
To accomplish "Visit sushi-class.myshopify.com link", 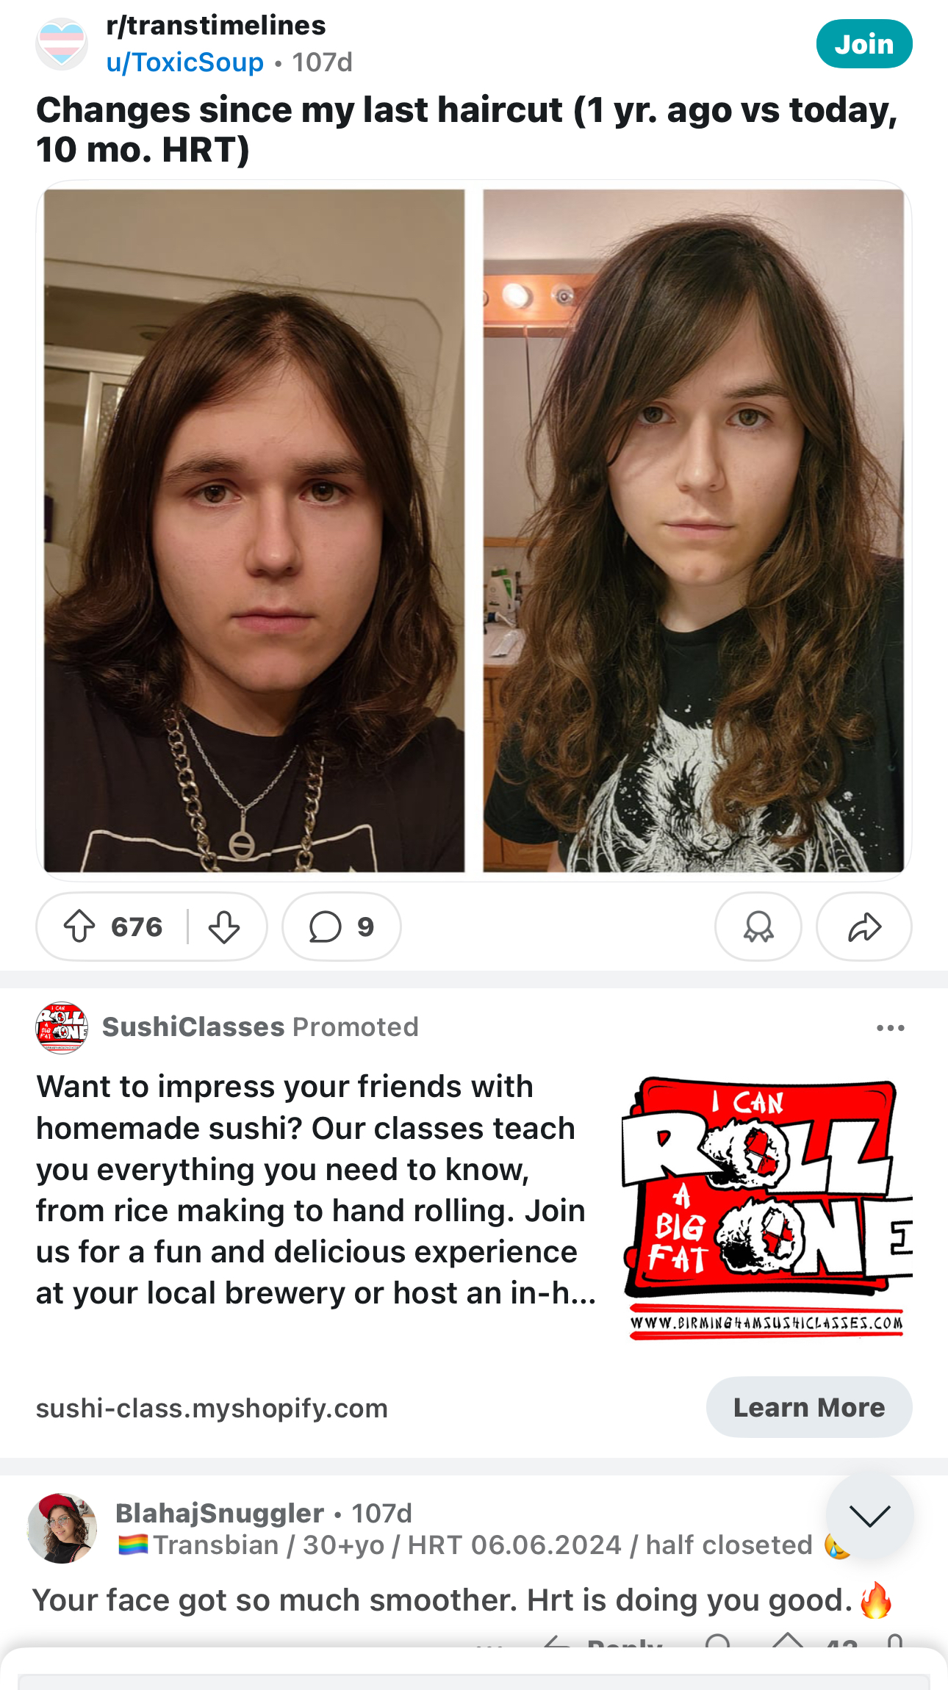I will tap(212, 1408).
